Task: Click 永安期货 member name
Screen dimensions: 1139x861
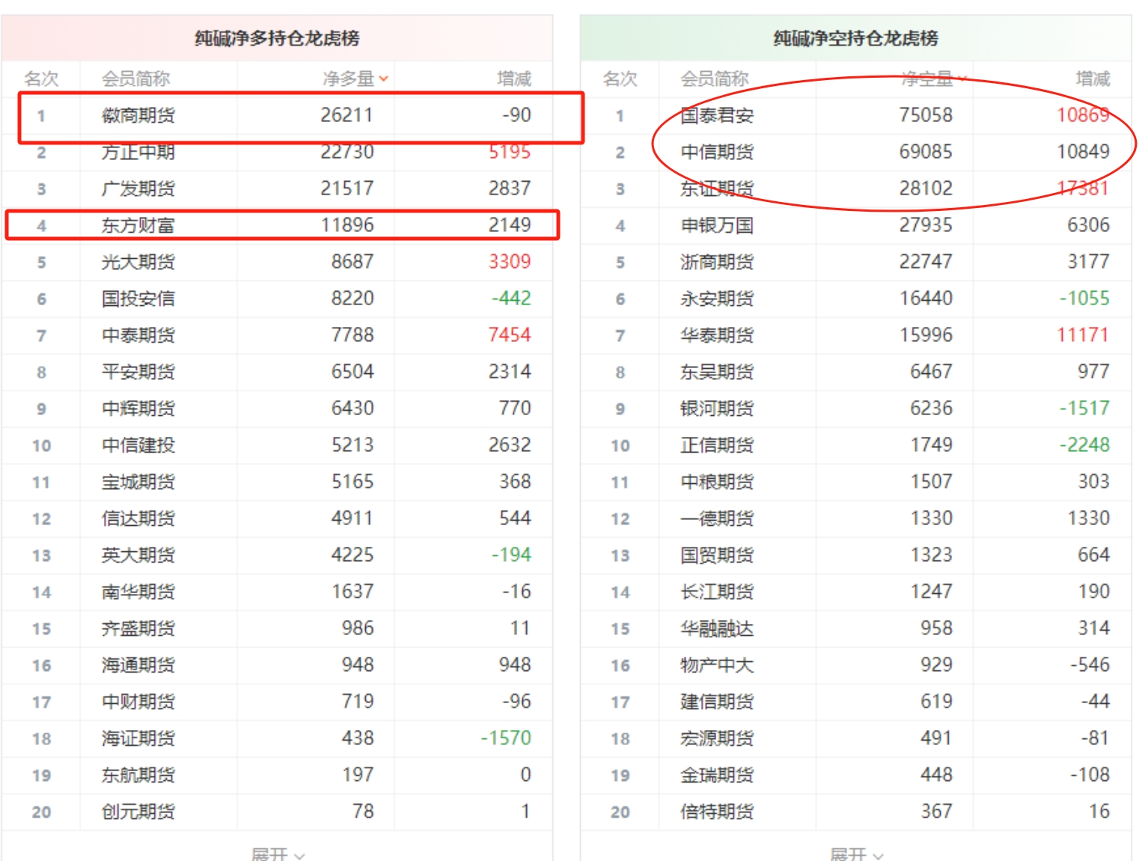Action: tap(717, 298)
